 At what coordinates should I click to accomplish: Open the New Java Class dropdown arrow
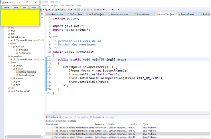click(59, 10)
